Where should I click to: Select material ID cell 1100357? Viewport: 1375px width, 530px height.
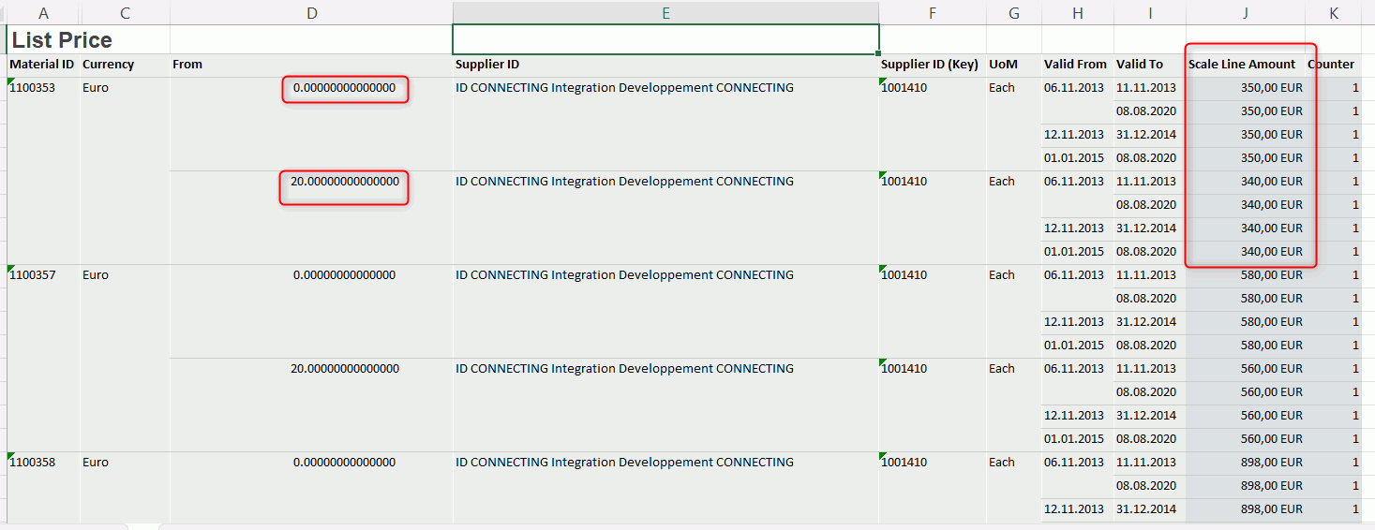tap(33, 275)
